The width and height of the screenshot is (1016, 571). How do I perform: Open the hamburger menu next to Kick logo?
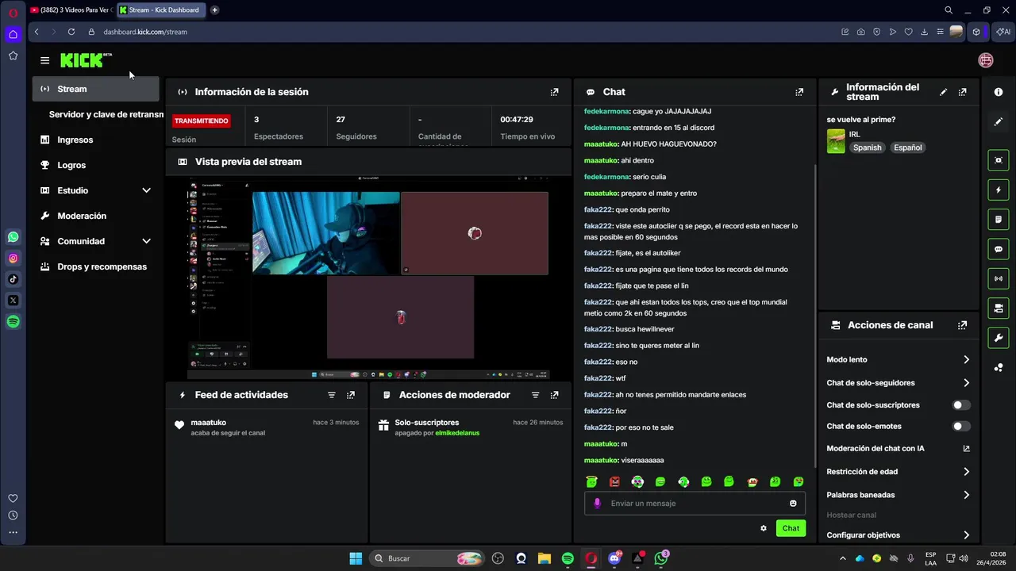tap(44, 60)
